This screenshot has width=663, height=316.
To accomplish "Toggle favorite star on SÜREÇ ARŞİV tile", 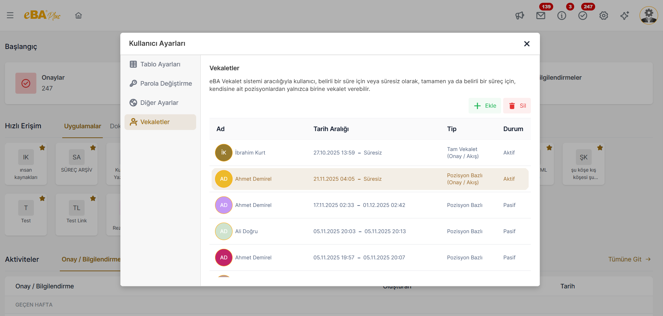I will [x=93, y=148].
